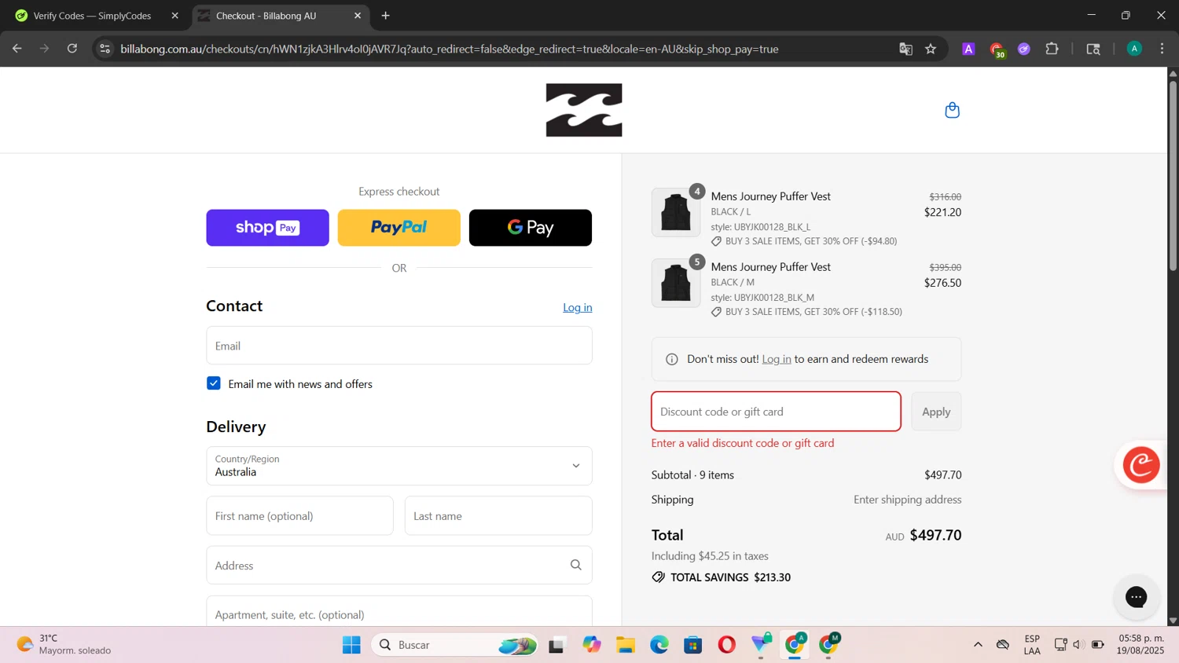Focus the Last name field

(x=498, y=516)
